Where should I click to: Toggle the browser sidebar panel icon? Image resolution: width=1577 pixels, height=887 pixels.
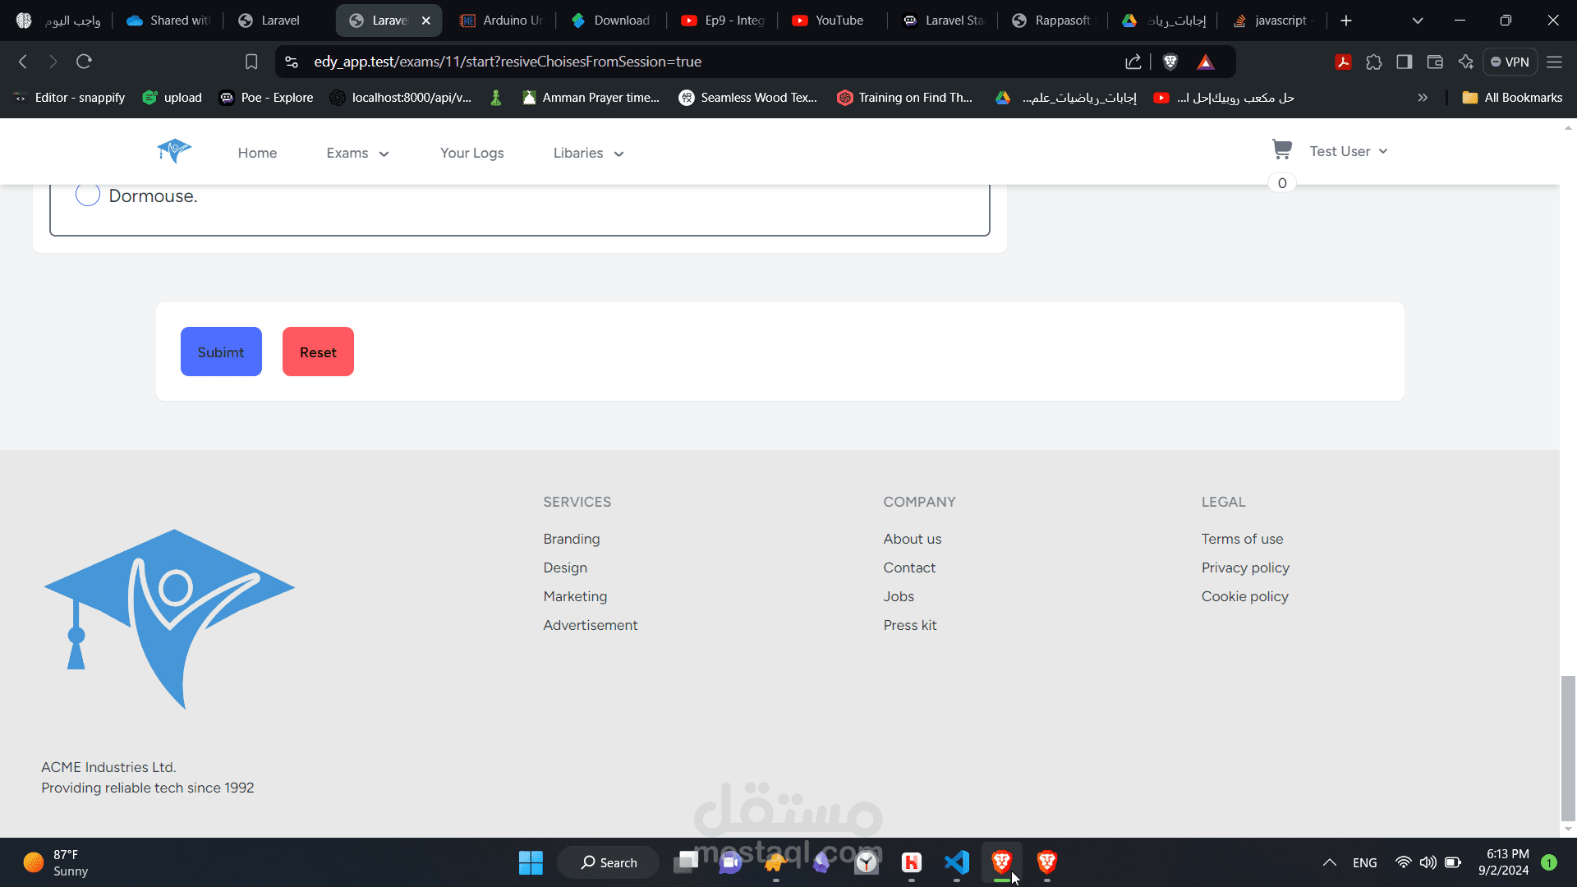pyautogui.click(x=1405, y=62)
